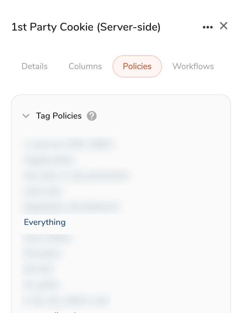Open the Columns tab
The image size is (242, 313).
(x=85, y=66)
